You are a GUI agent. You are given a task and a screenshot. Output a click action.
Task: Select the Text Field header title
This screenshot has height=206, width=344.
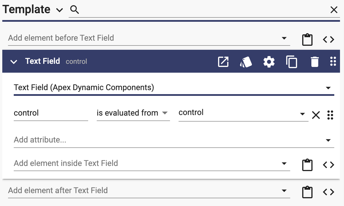[43, 61]
